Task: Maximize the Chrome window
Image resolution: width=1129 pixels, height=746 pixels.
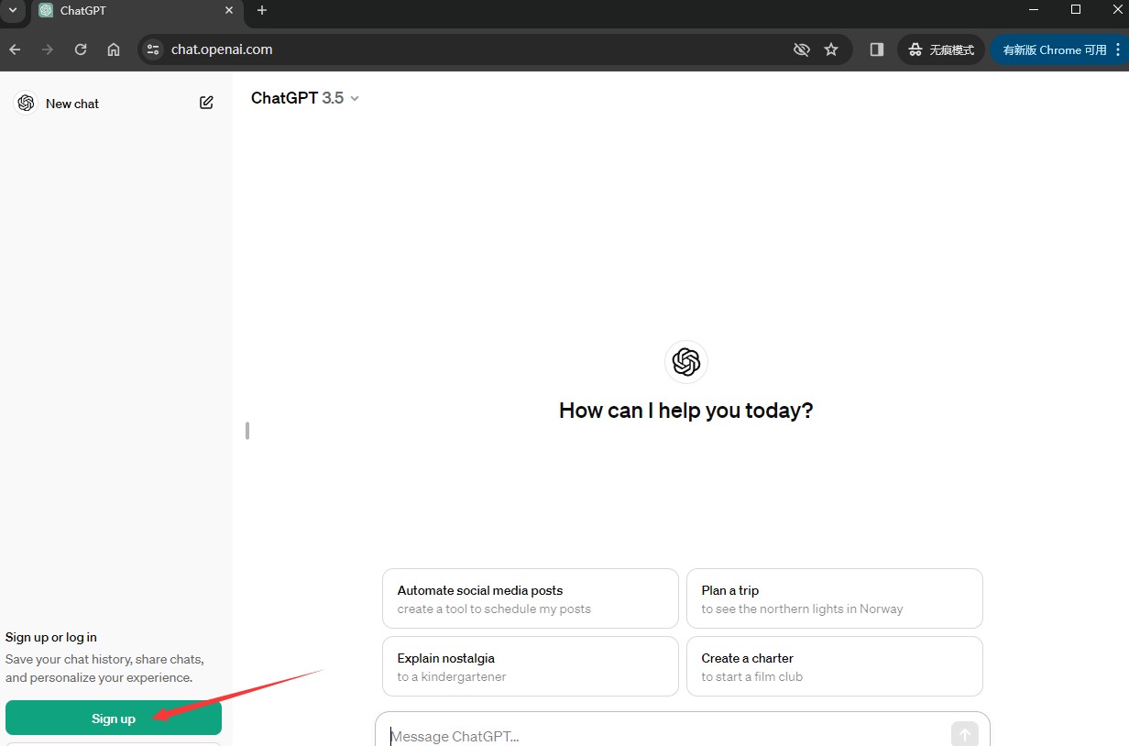Action: (x=1076, y=10)
